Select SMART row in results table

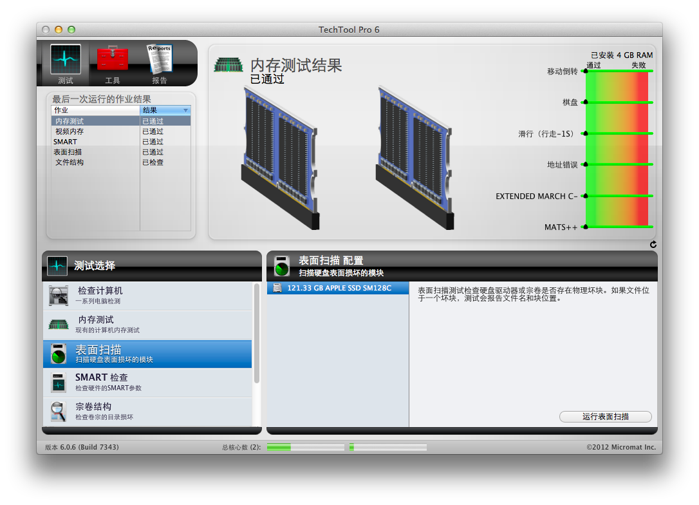(x=121, y=142)
